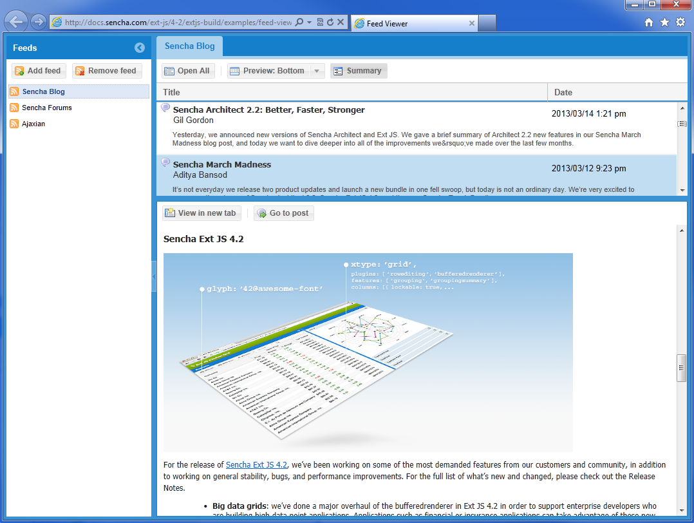
Task: Refresh the page with the reload icon
Action: coord(330,22)
